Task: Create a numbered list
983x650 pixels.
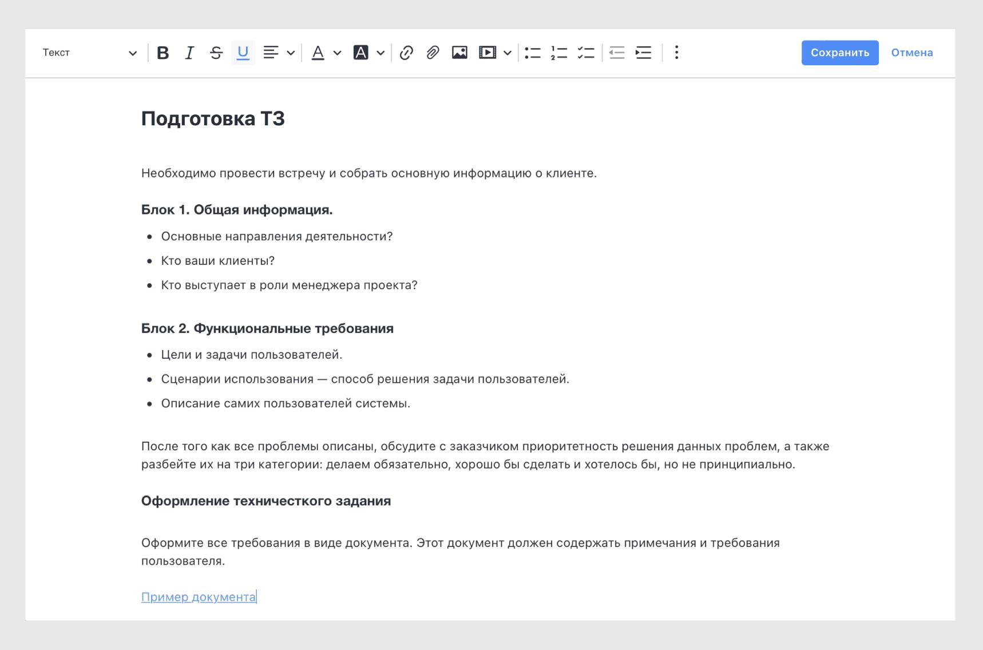Action: pyautogui.click(x=559, y=53)
